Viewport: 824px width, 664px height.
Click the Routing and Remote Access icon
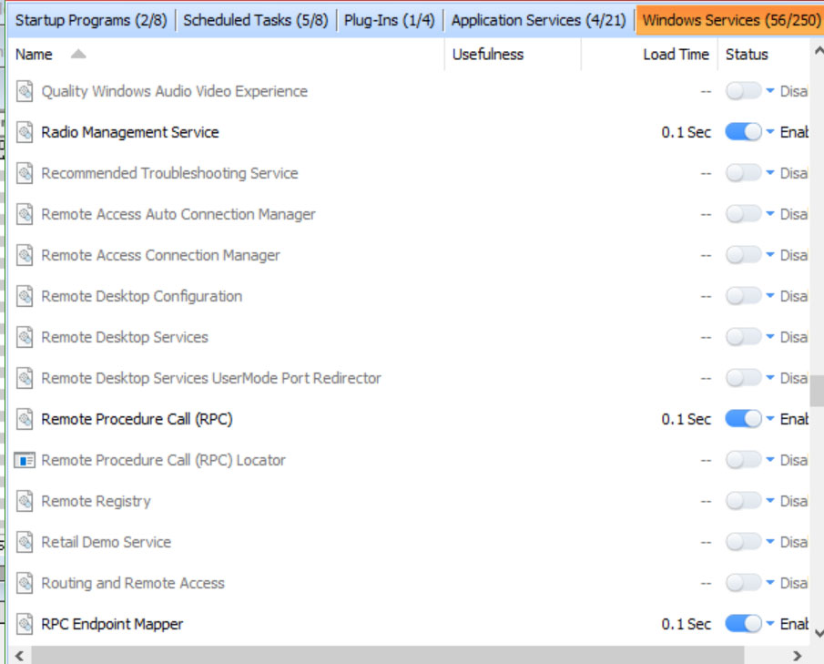click(25, 583)
